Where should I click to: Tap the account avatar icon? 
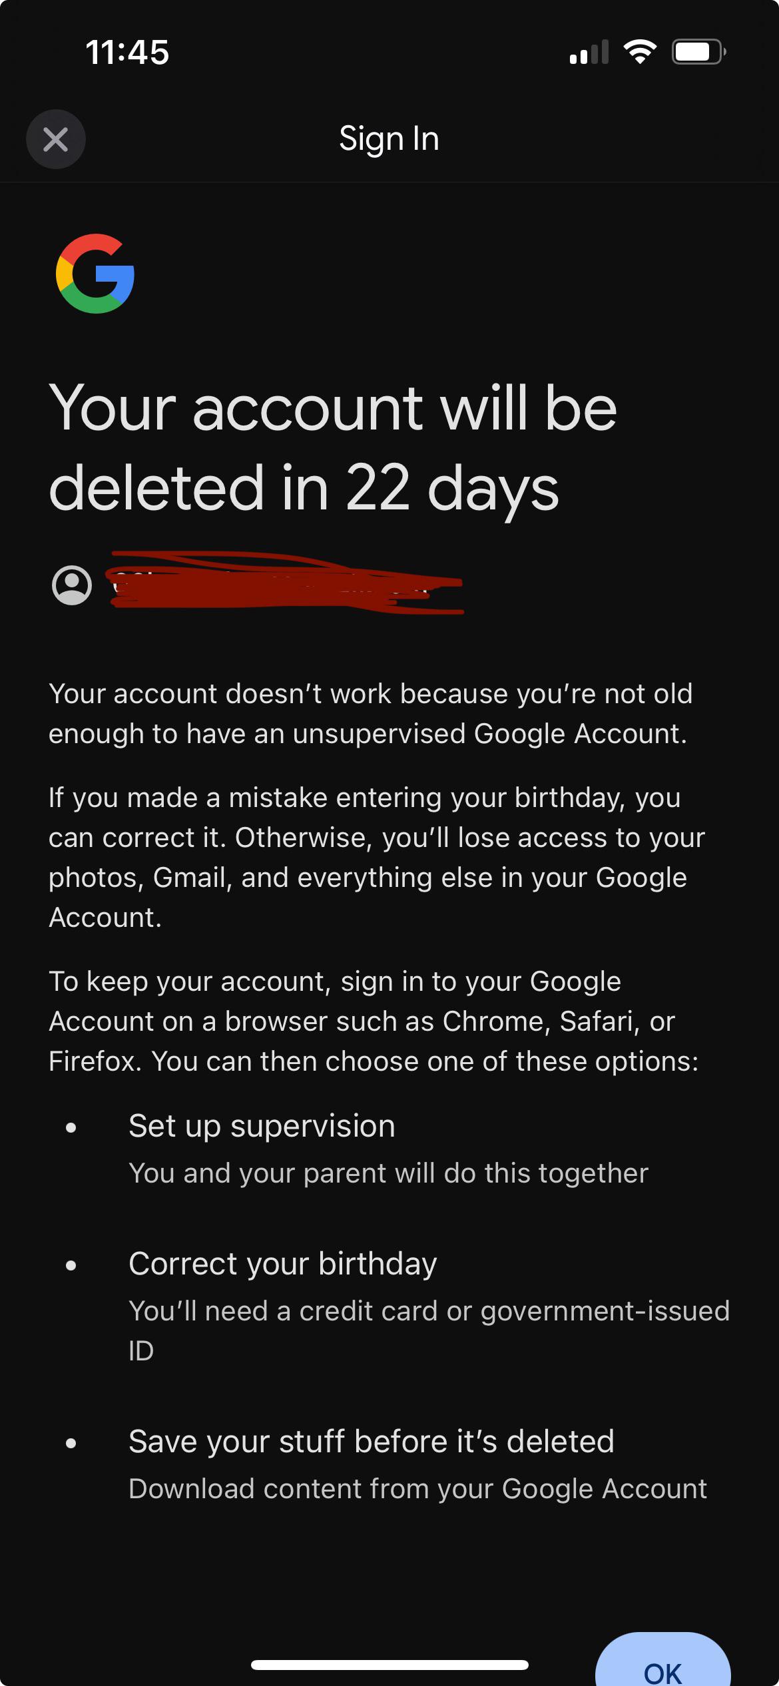[x=72, y=585]
